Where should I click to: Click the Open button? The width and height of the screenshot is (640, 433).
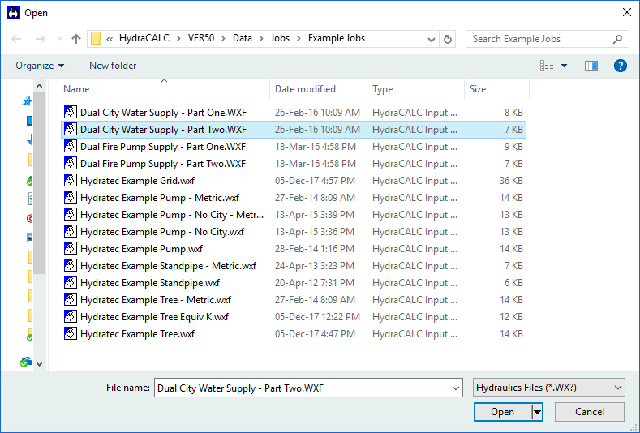[x=502, y=412]
